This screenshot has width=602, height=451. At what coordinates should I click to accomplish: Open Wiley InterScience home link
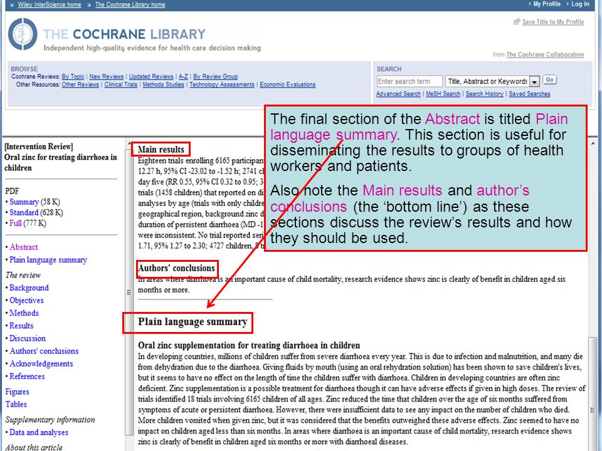point(49,4)
